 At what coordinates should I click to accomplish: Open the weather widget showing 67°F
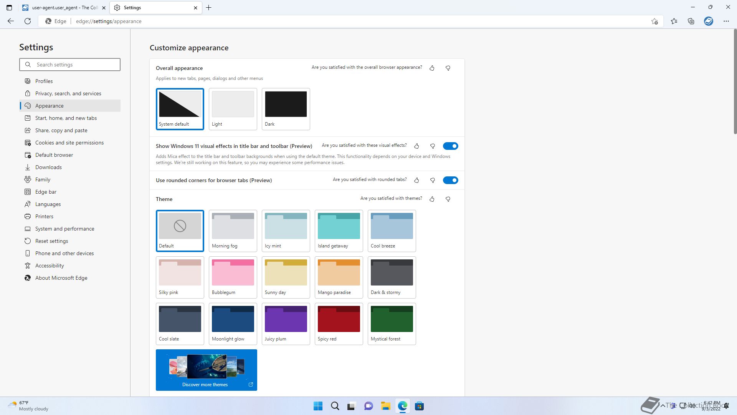click(28, 406)
